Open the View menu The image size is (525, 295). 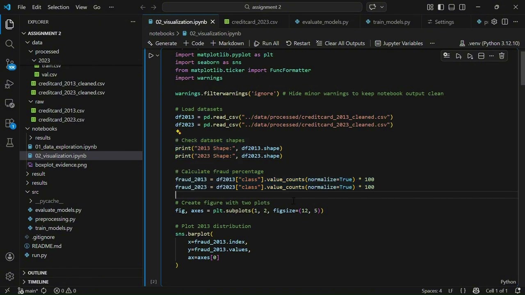[x=81, y=7]
